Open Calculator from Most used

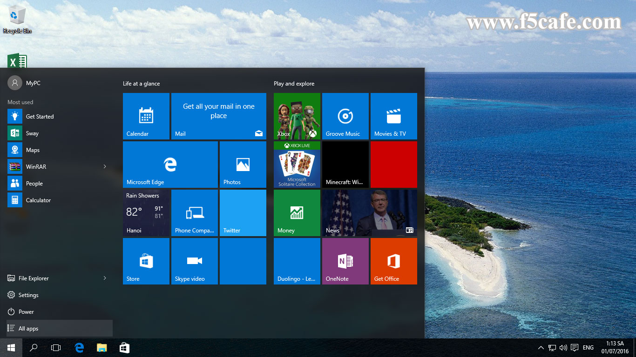[37, 200]
